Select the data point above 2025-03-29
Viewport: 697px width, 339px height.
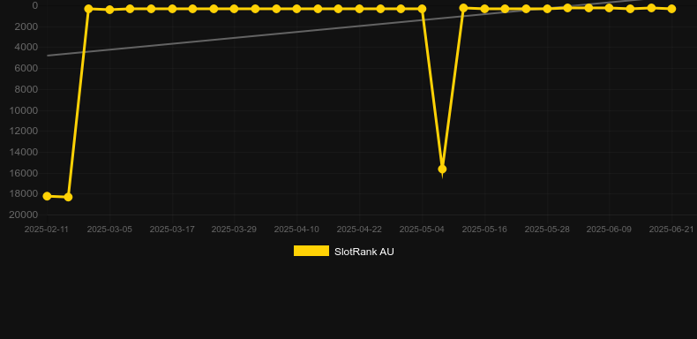pos(235,9)
